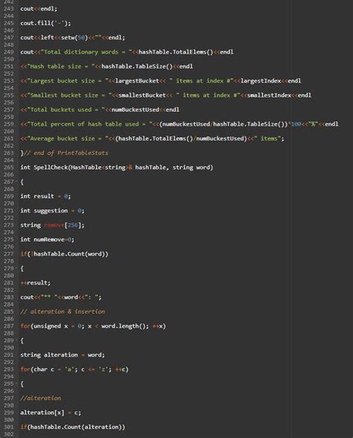Click "hashTable.TableSize()" on line 251
Screen dimensions: 353x438
point(137,66)
